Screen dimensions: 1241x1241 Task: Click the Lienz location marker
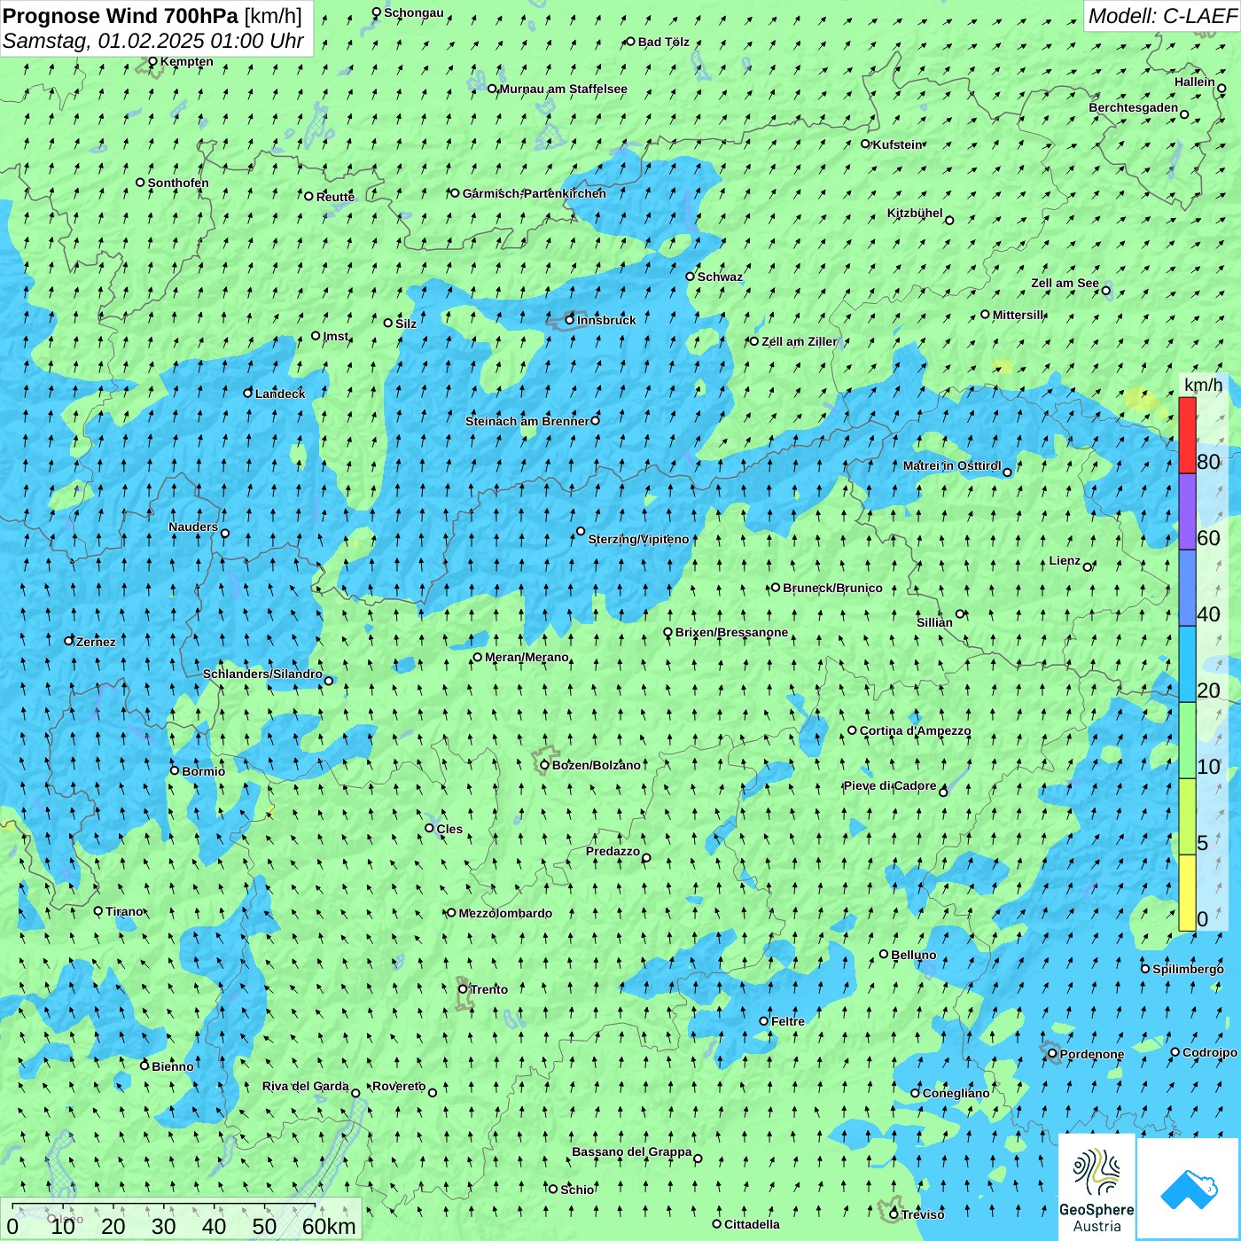(1088, 566)
